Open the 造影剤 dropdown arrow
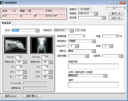This screenshot has width=128, height=101. (x=121, y=56)
